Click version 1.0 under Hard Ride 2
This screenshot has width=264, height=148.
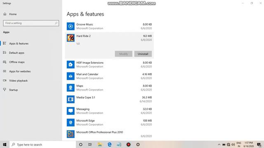[78, 44]
